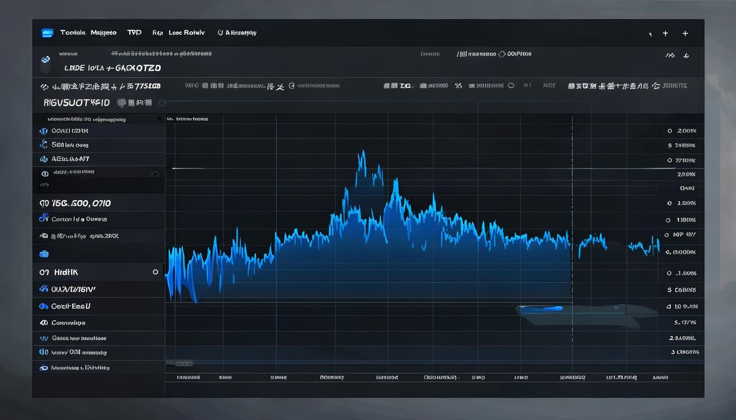Click the icon beside "OUVZ/IZI6IV'"
The image size is (736, 420).
tap(44, 289)
